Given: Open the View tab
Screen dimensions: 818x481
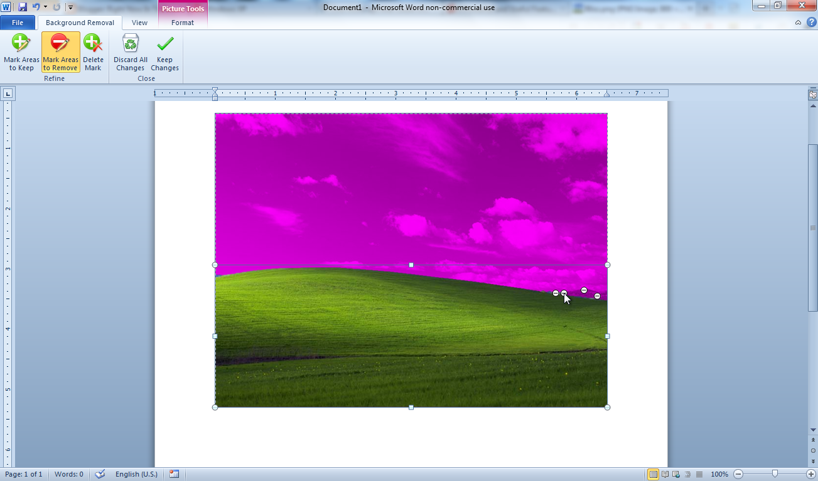Looking at the screenshot, I should (x=139, y=23).
